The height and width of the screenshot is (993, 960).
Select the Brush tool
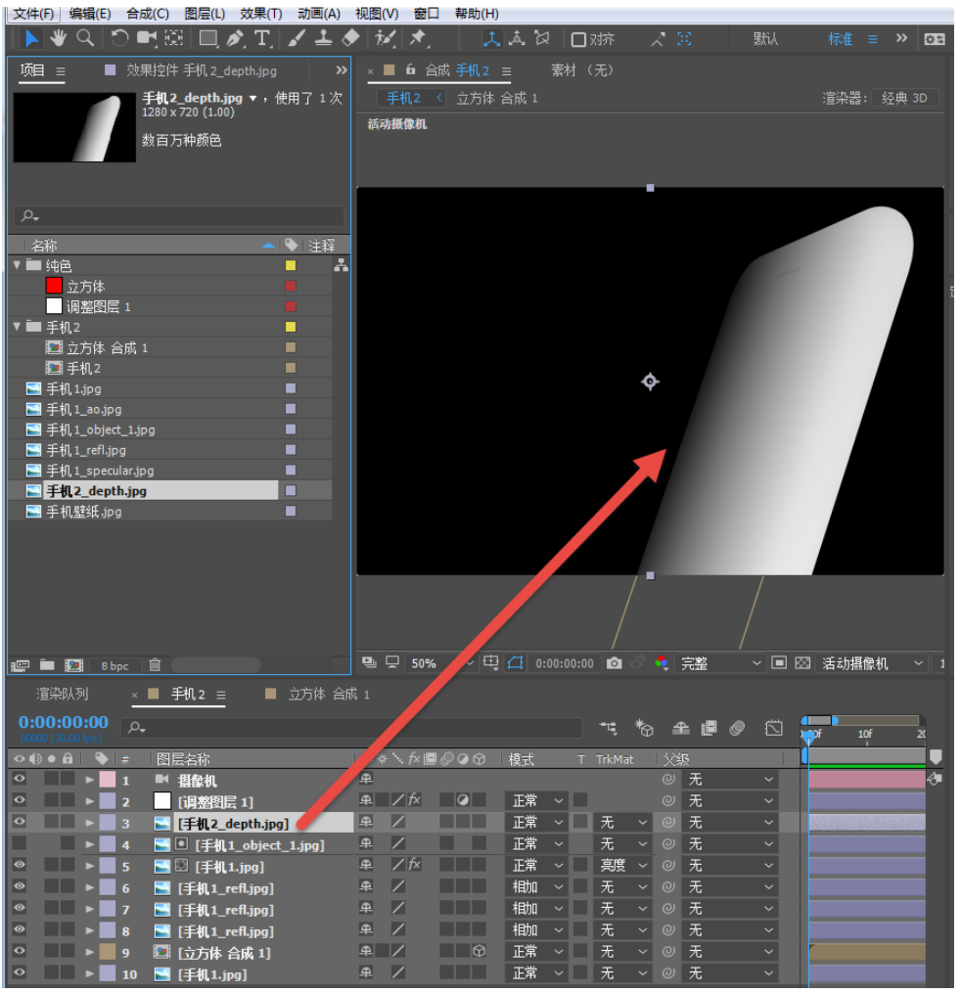click(296, 38)
